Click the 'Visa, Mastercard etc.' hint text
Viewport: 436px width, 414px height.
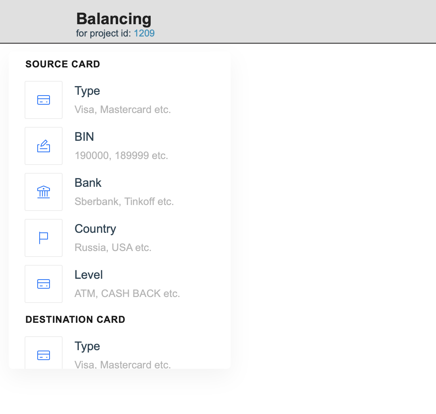coord(122,109)
